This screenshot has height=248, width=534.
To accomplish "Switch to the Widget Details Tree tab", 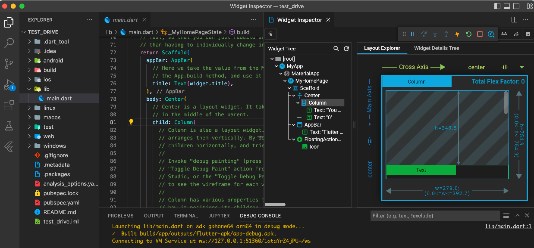I will pos(437,48).
